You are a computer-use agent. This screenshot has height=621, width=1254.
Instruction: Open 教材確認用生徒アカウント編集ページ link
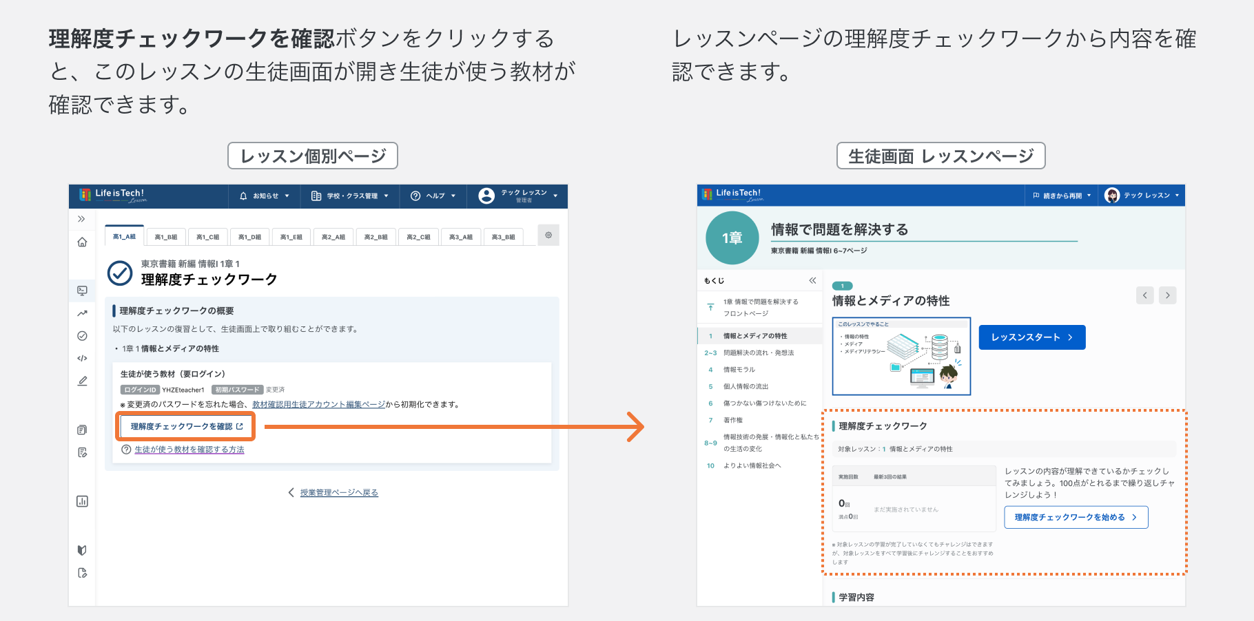click(318, 404)
